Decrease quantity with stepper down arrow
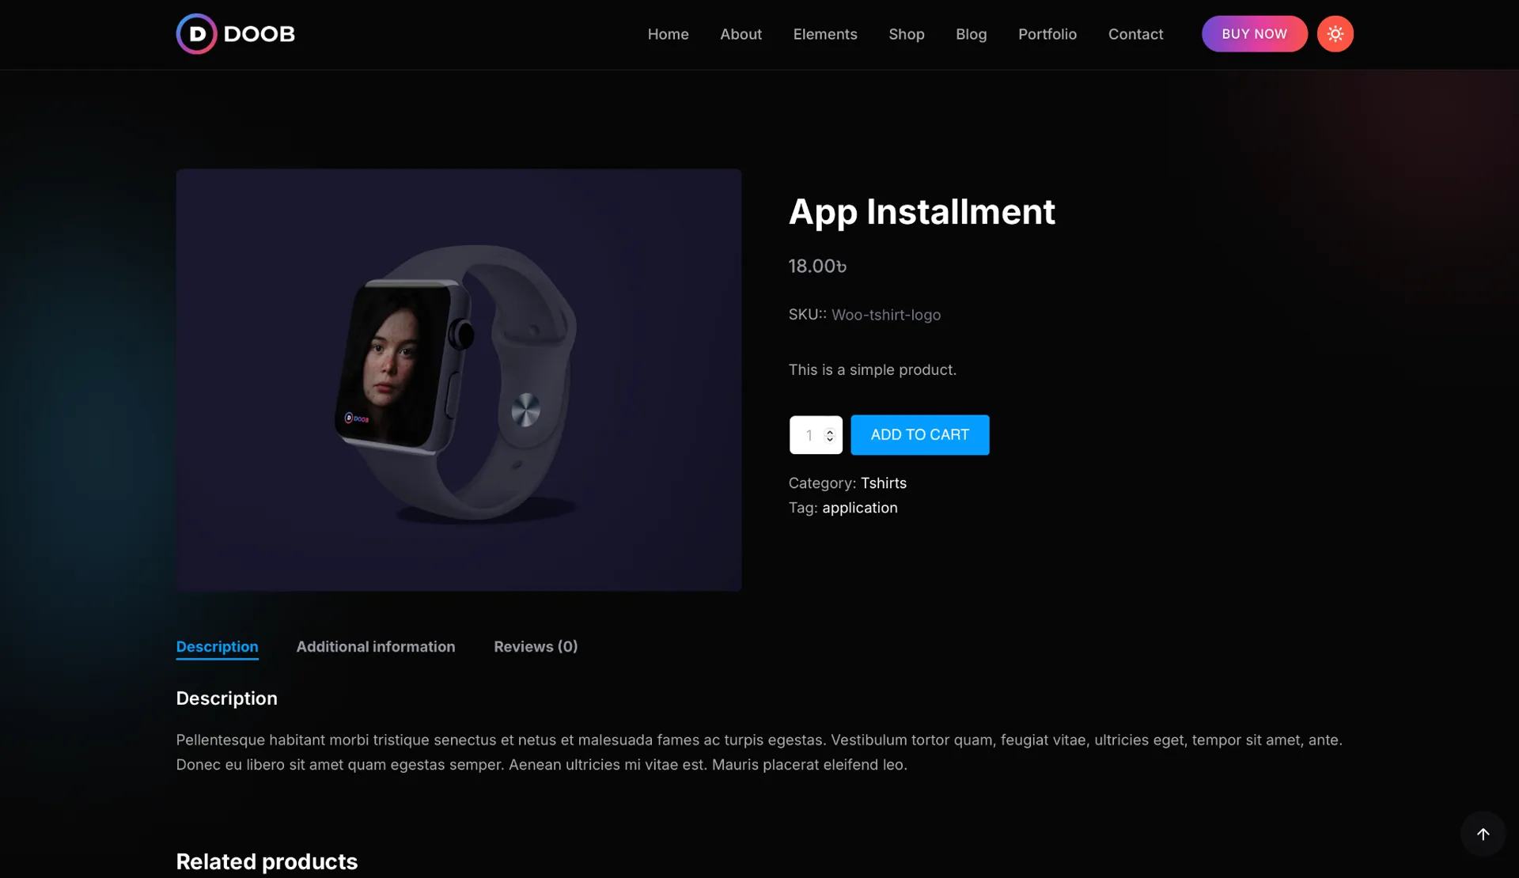This screenshot has width=1519, height=878. (830, 440)
